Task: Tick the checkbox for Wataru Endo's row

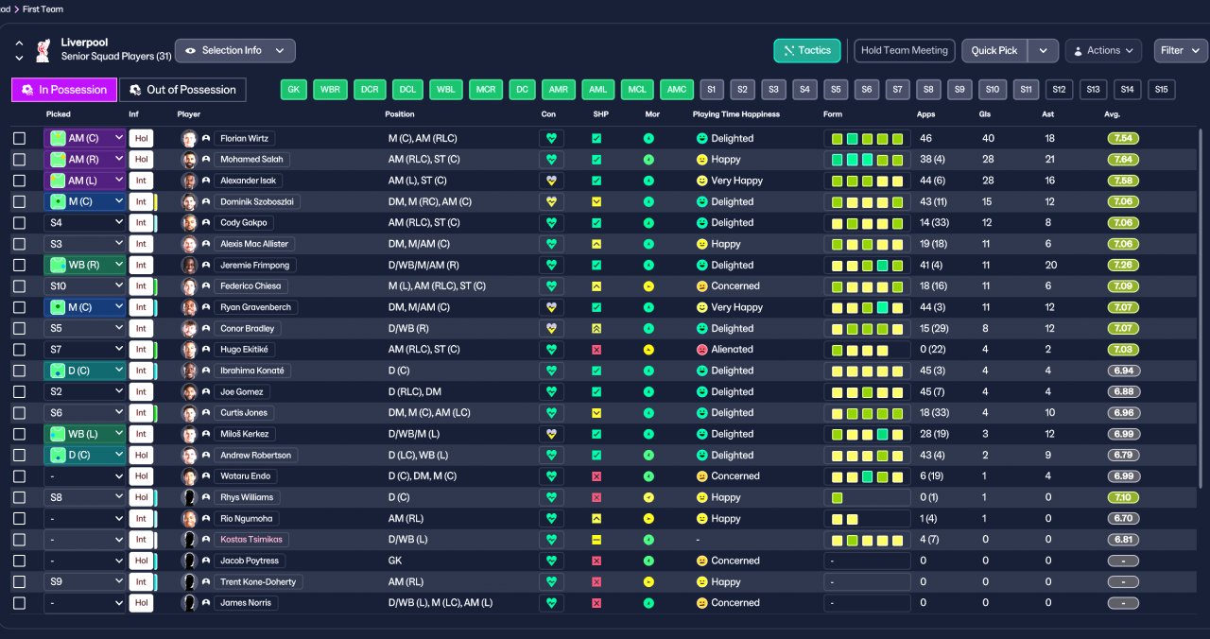Action: click(20, 476)
